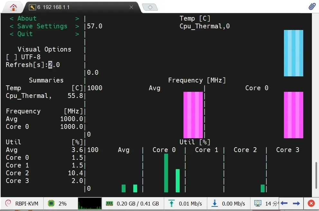The image size is (319, 211).
Task: Open a new tab with plus button
Action: point(150,7)
